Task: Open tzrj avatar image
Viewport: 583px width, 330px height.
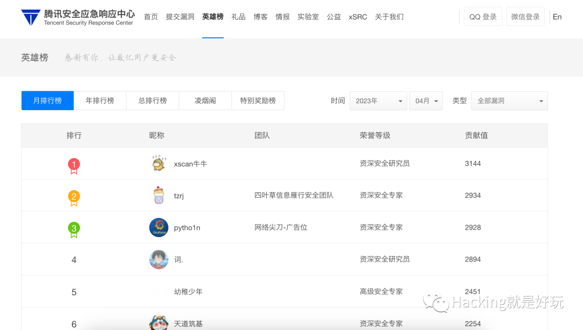Action: coord(159,196)
